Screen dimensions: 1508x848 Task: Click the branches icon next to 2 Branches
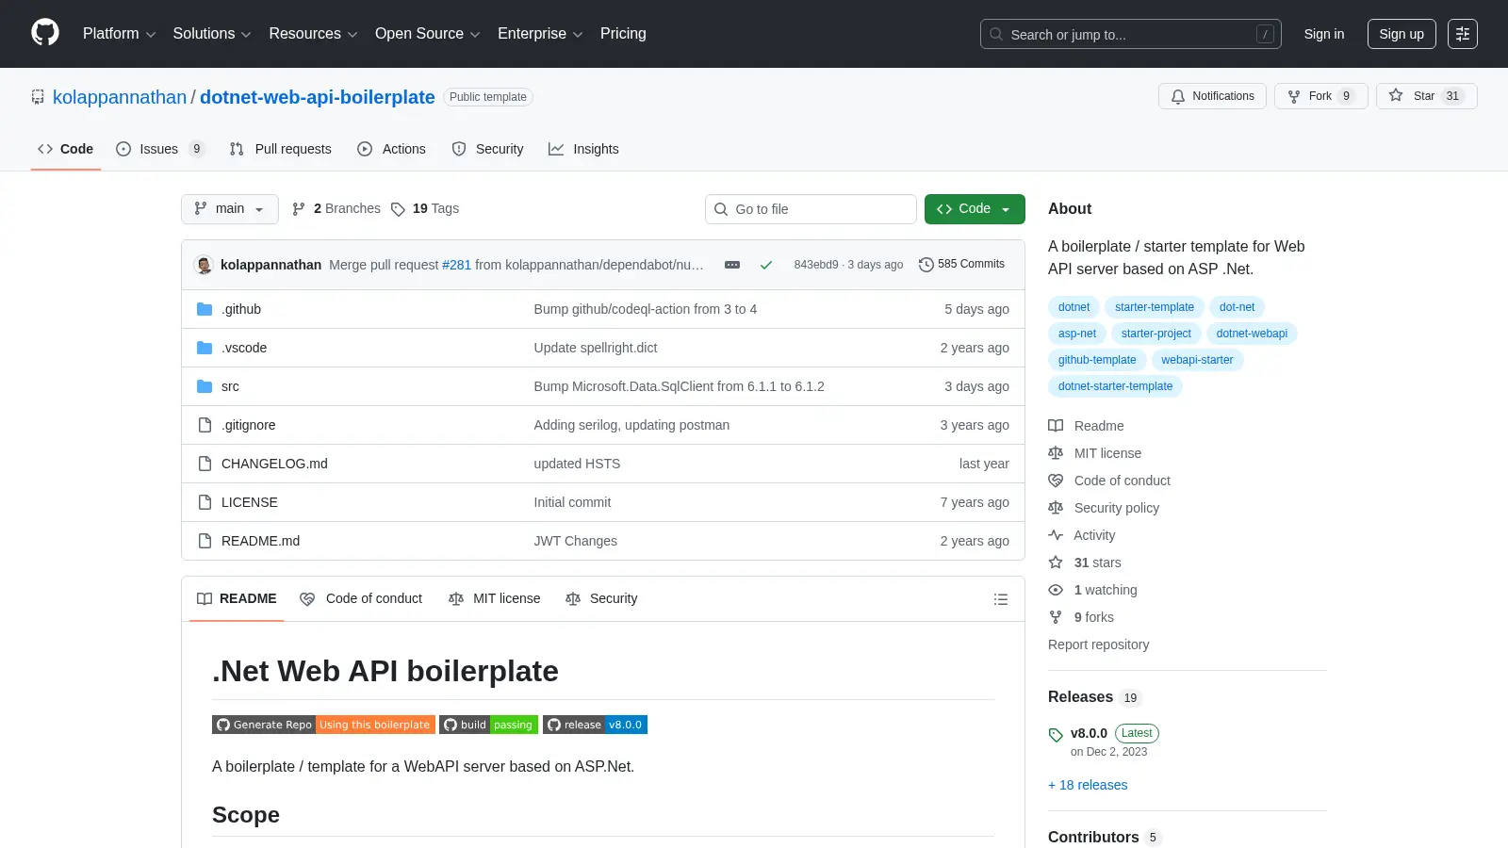299,209
